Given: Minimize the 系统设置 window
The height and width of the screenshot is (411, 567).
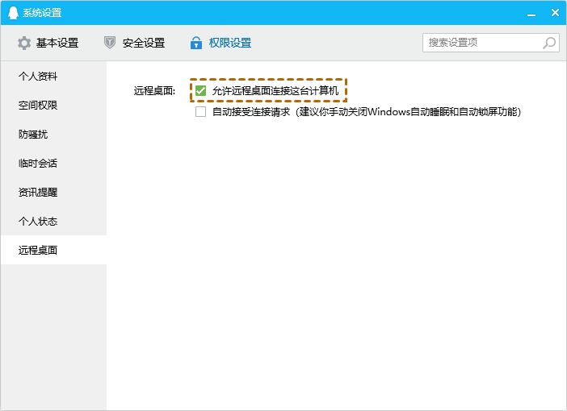Looking at the screenshot, I should coord(531,13).
